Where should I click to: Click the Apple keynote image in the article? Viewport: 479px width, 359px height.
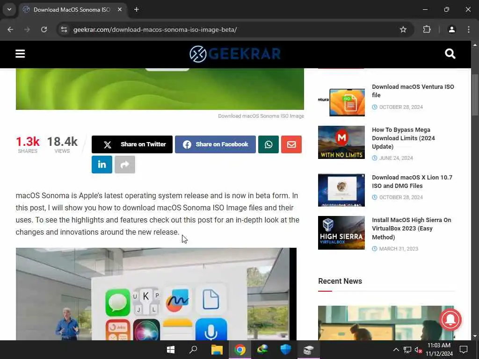tap(156, 294)
